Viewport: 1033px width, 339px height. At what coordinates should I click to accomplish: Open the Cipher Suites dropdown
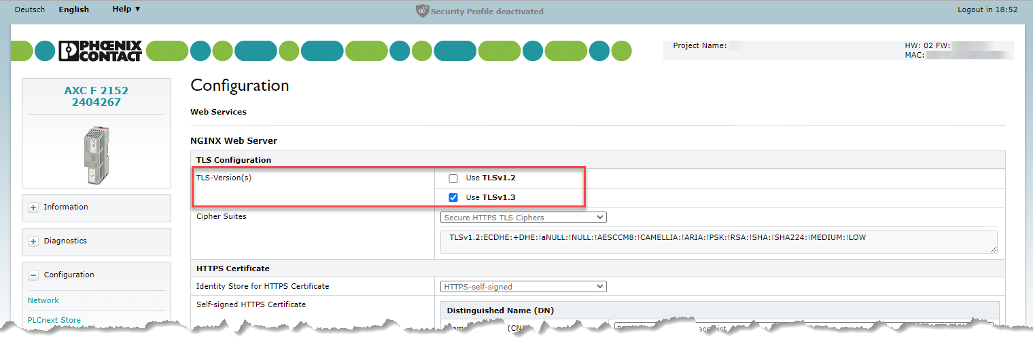pos(523,218)
